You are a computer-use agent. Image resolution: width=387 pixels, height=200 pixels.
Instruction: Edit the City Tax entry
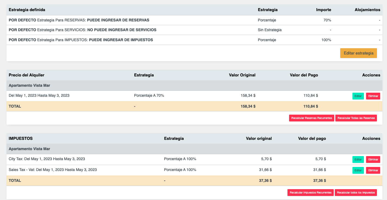pos(358,159)
